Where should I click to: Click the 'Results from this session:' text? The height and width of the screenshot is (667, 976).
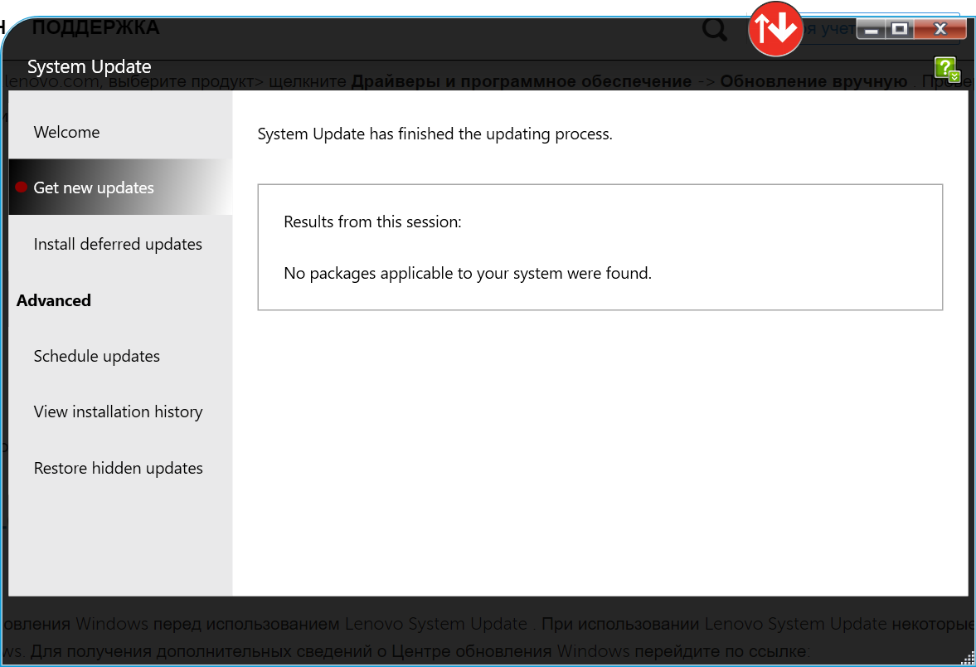(x=372, y=222)
